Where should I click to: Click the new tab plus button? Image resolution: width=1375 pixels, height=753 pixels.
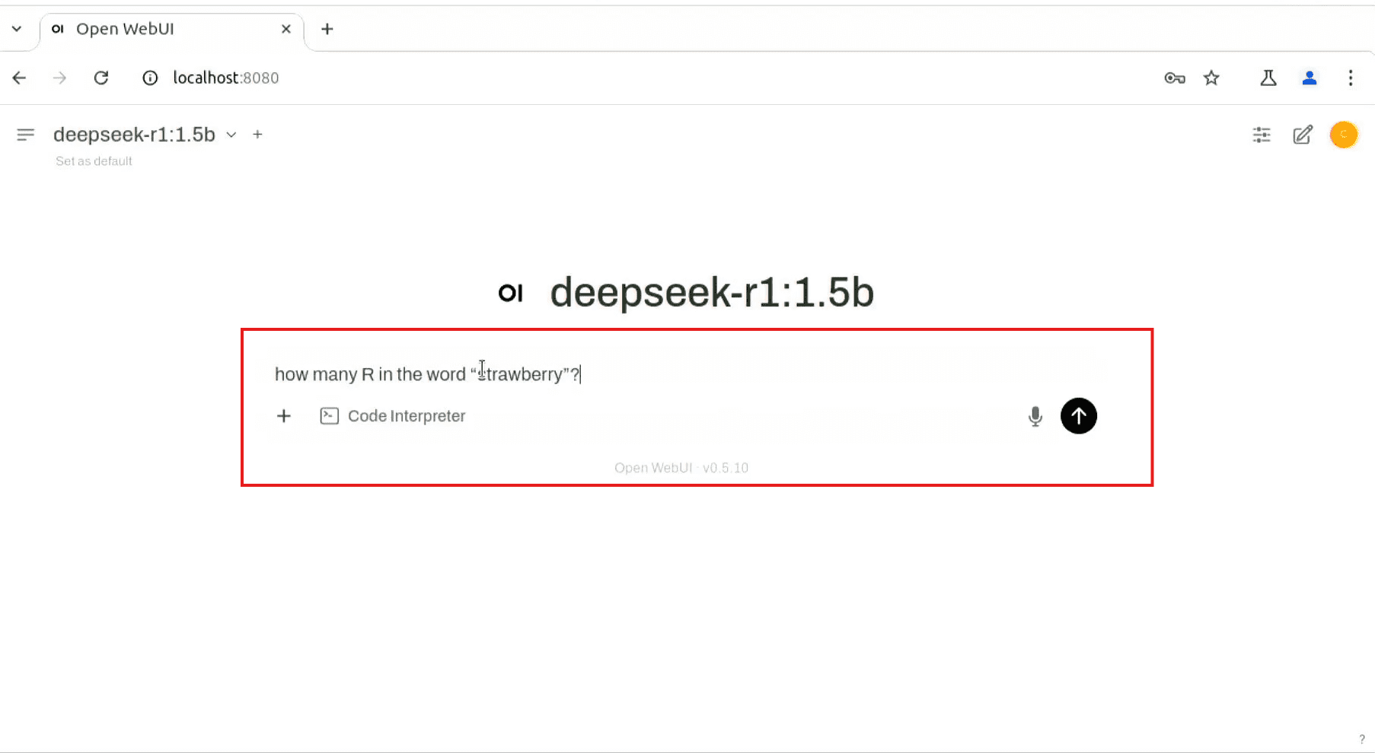327,29
